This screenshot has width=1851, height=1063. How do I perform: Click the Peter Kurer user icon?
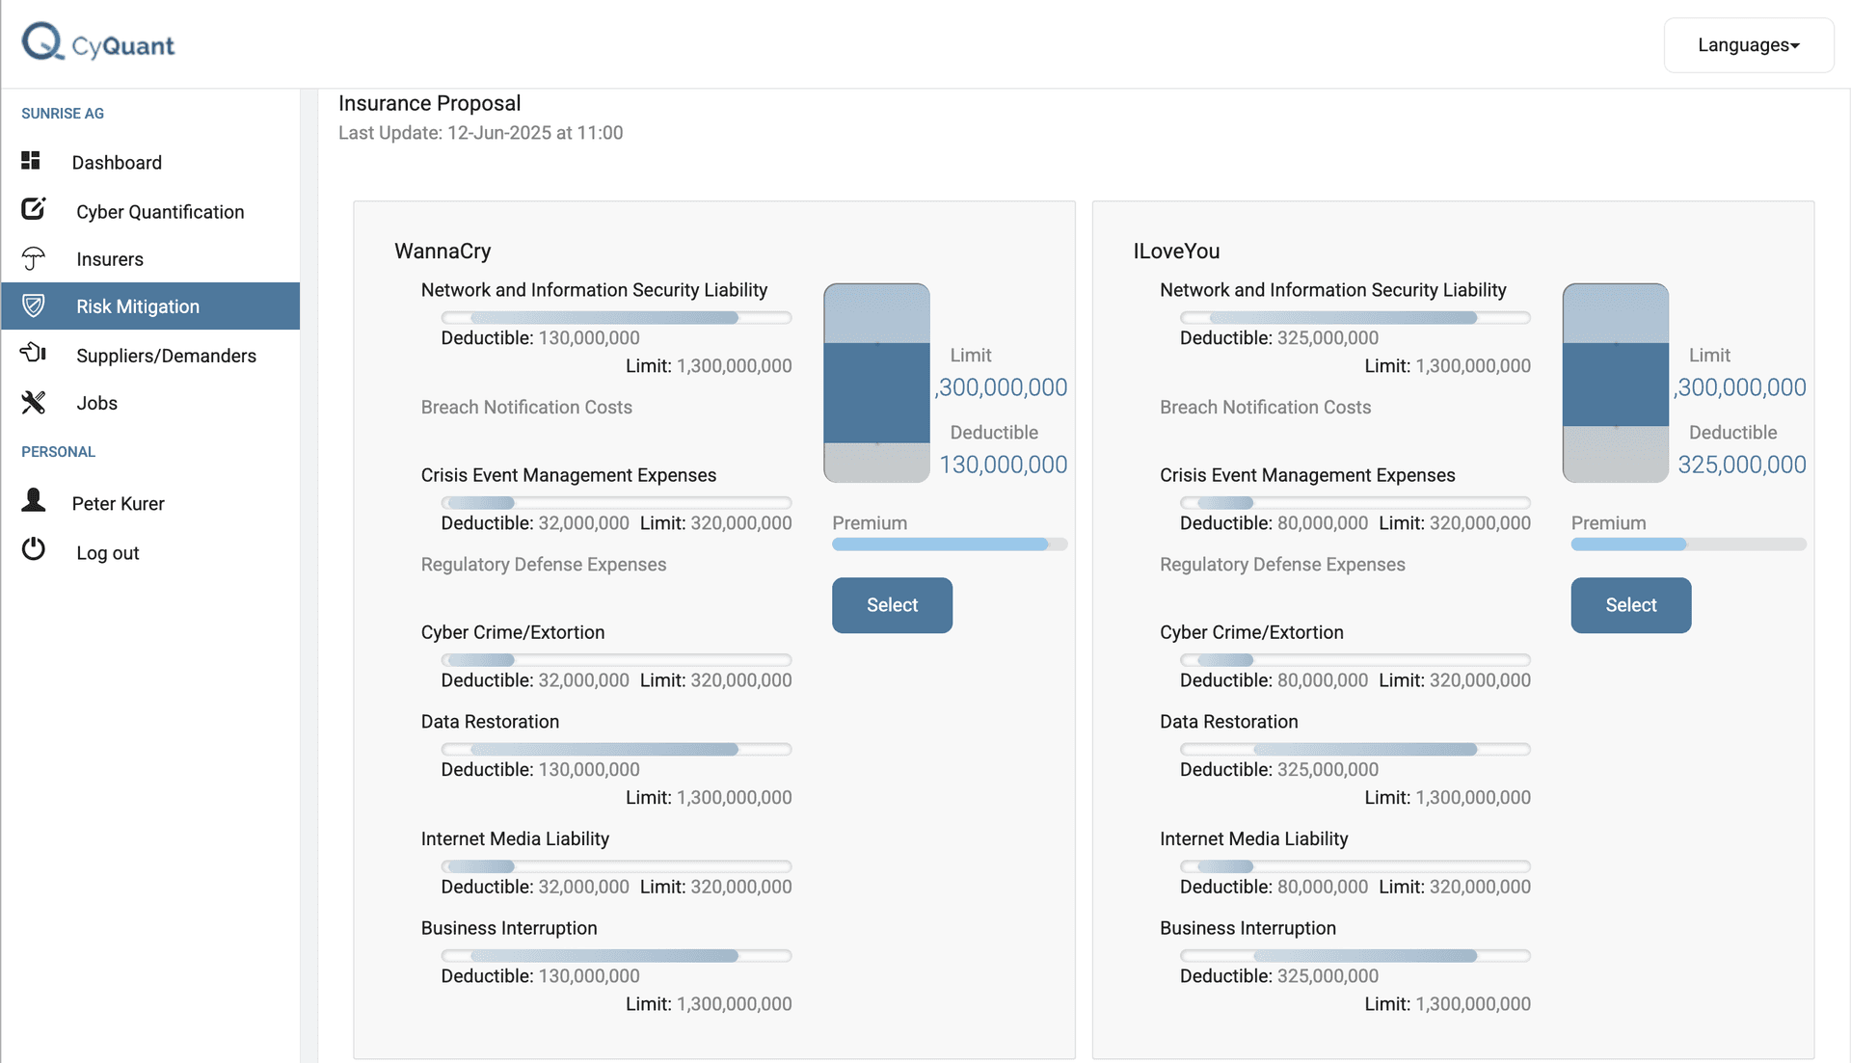[x=34, y=500]
